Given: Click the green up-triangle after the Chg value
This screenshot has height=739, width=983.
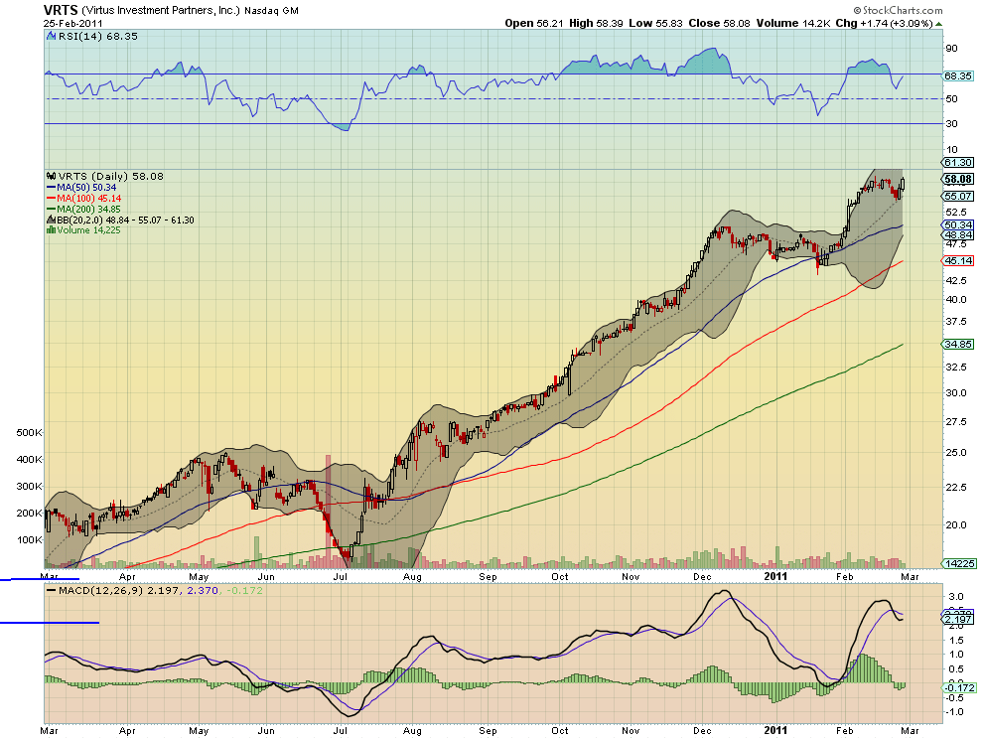Looking at the screenshot, I should 938,24.
